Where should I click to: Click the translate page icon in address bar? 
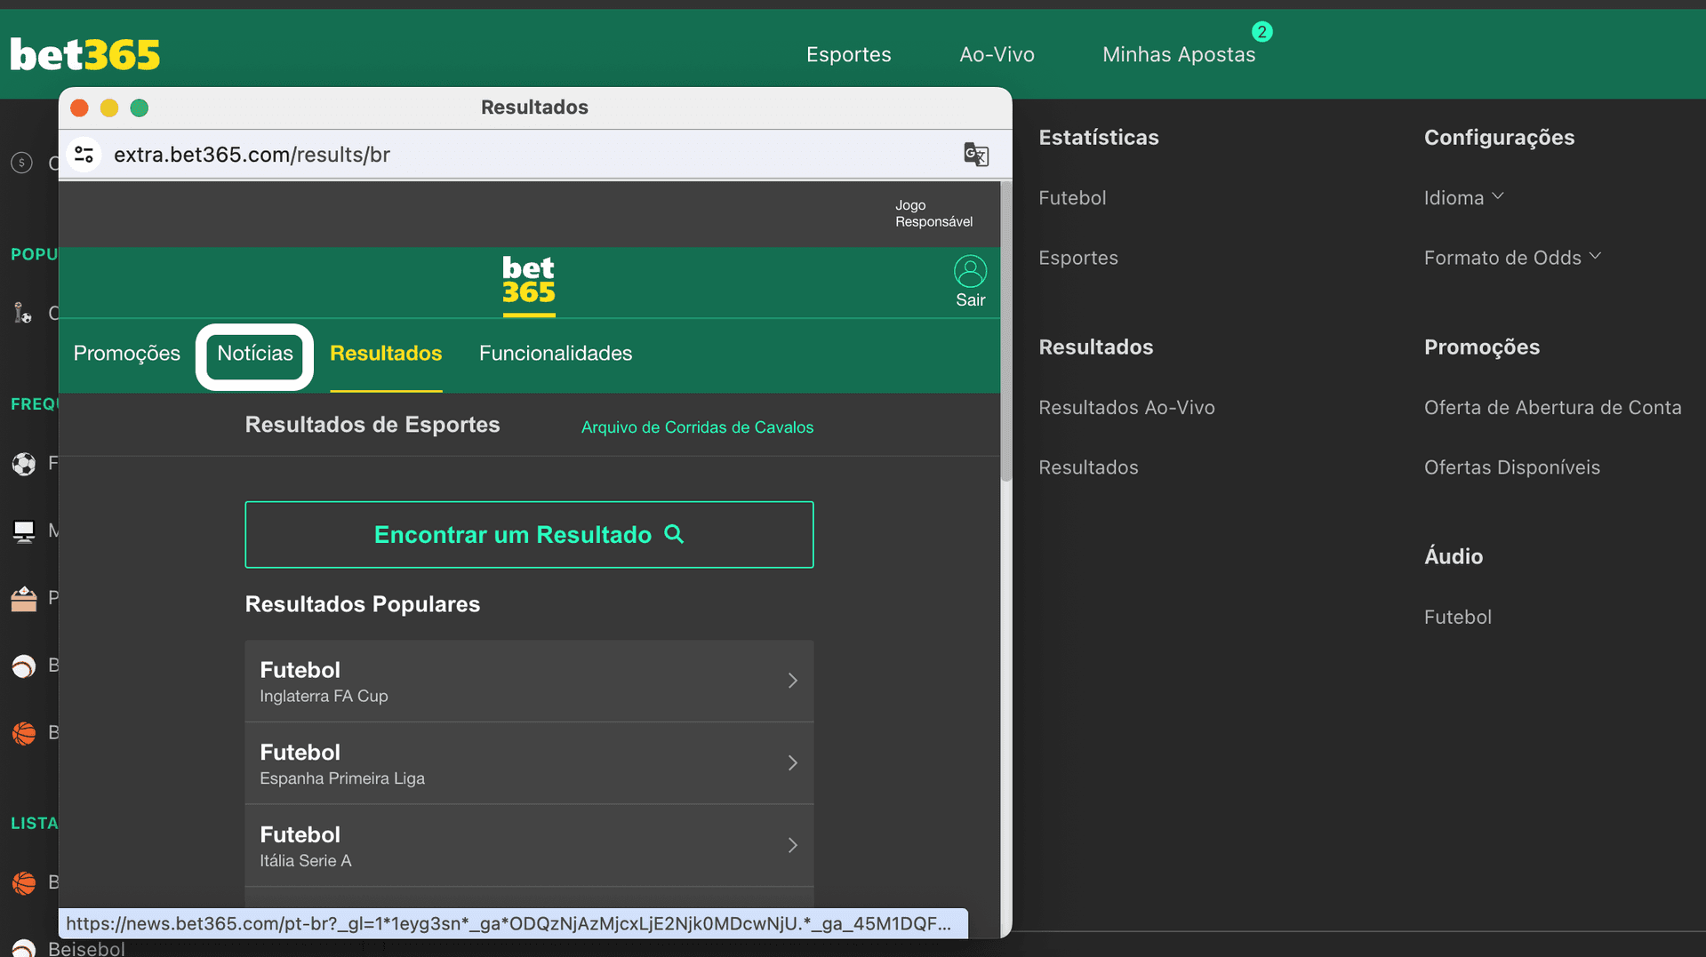976,155
